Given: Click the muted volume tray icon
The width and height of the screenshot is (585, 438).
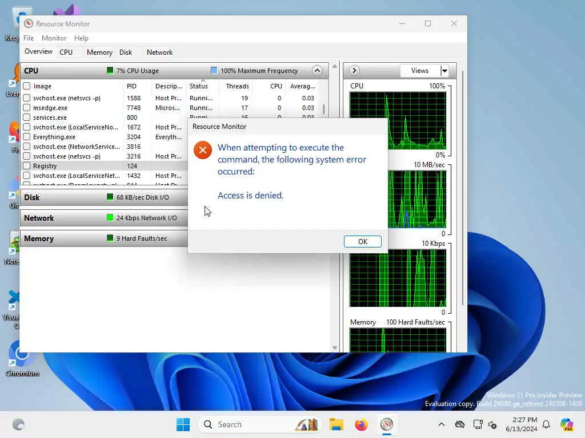Looking at the screenshot, I should pos(492,424).
